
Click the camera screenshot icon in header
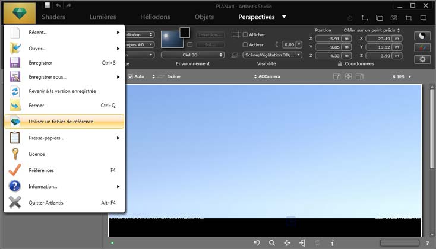pyautogui.click(x=393, y=18)
